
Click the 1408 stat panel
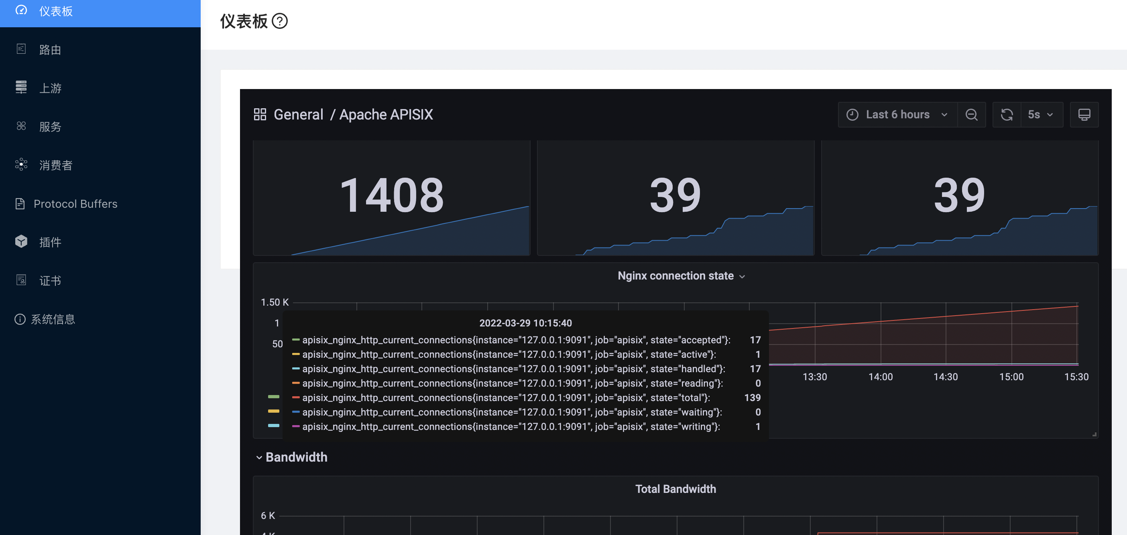(392, 198)
